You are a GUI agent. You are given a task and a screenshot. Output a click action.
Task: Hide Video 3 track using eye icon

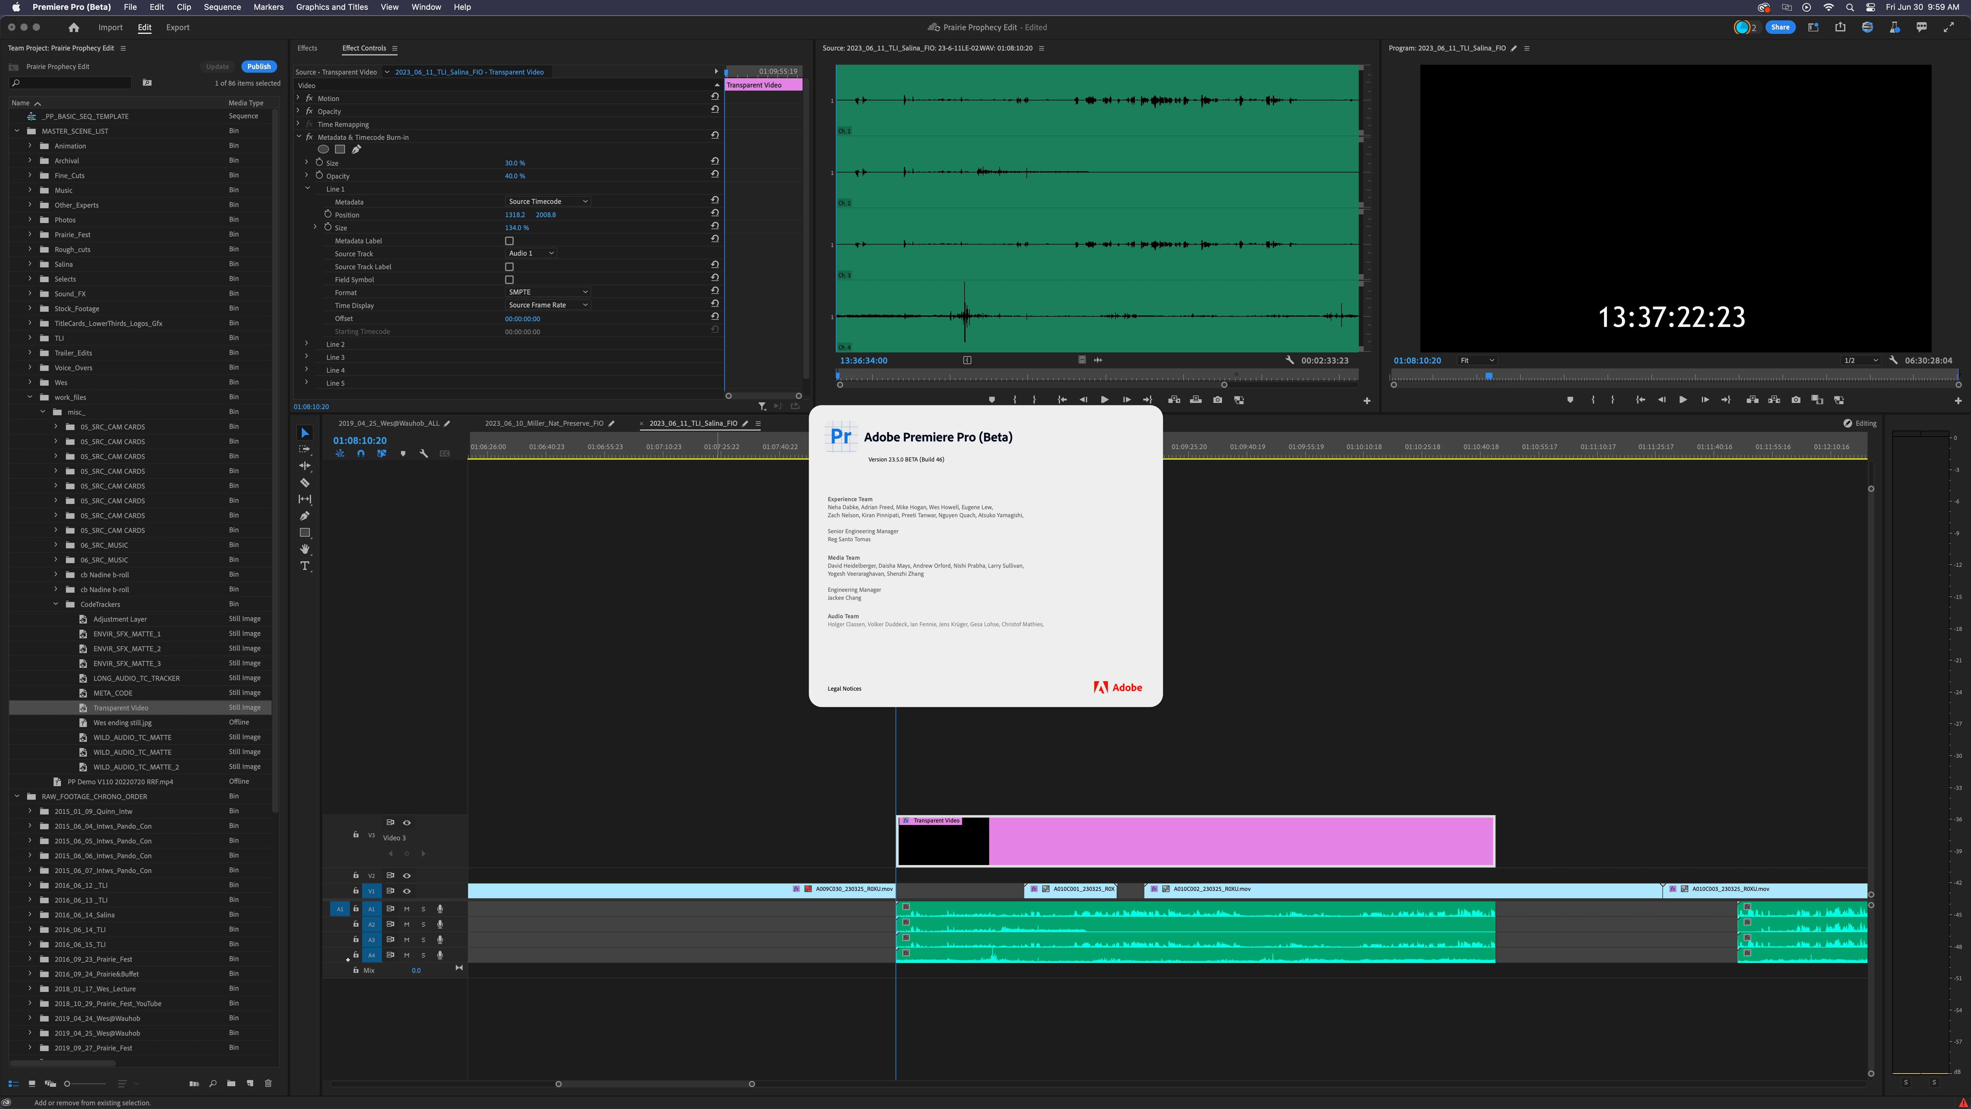[x=407, y=823]
